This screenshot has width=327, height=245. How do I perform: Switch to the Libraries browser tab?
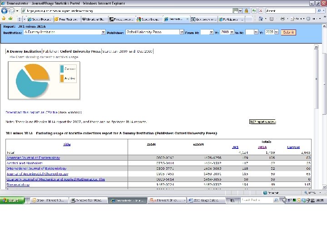pos(94,19)
